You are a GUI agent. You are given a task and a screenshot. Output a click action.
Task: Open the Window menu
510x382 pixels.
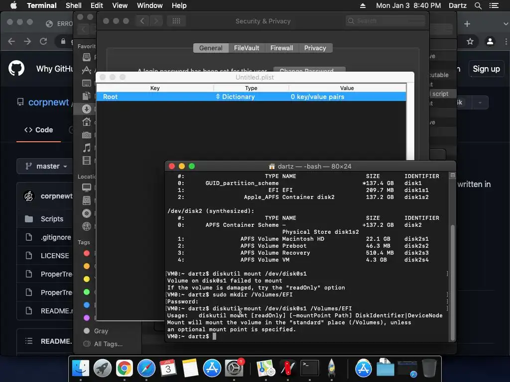click(149, 5)
